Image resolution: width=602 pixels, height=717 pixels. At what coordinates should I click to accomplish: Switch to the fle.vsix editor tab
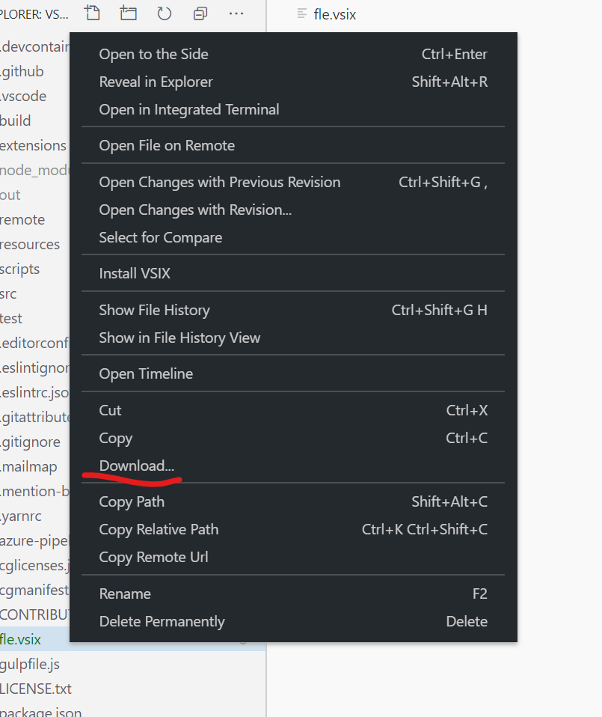pyautogui.click(x=334, y=13)
